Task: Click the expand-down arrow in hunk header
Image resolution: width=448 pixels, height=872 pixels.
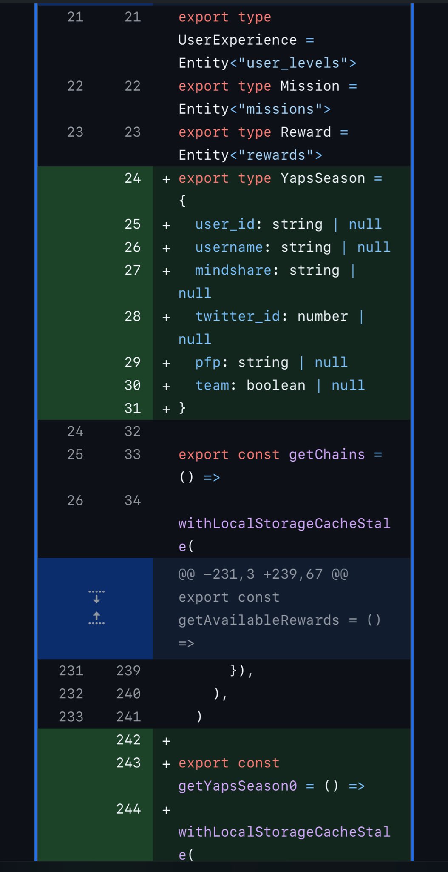Action: [96, 597]
